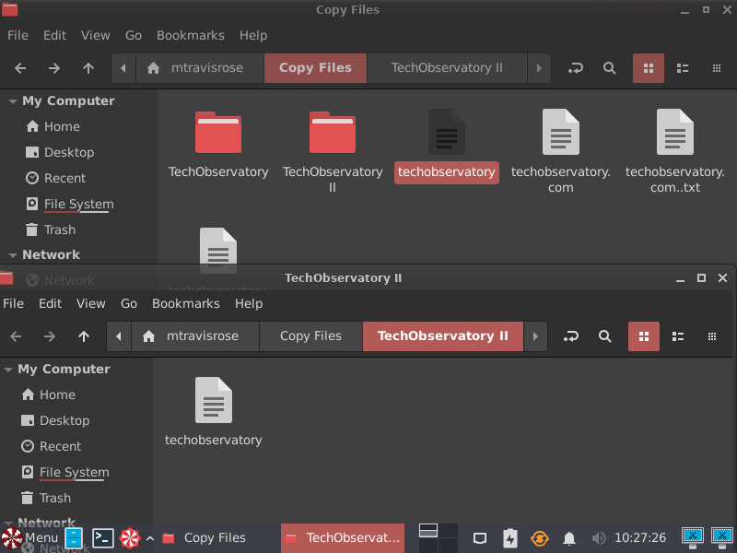Open the notification bell in system tray

569,538
